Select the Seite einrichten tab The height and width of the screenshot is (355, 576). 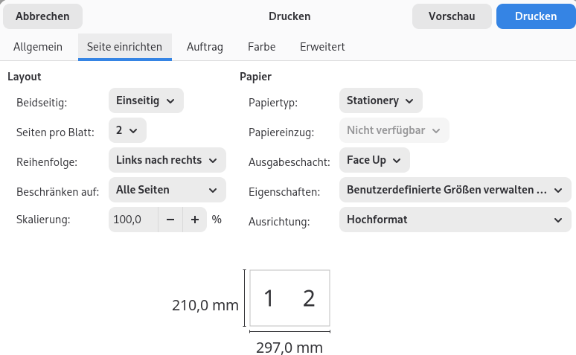pos(125,47)
